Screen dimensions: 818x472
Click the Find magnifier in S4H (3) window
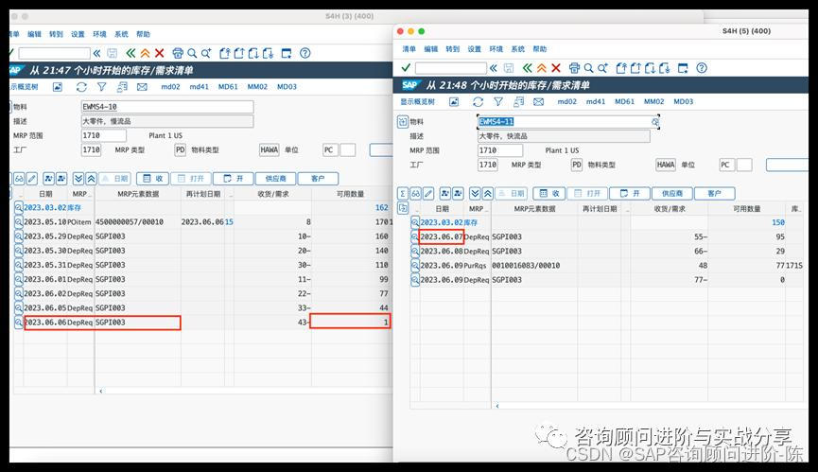[x=192, y=53]
